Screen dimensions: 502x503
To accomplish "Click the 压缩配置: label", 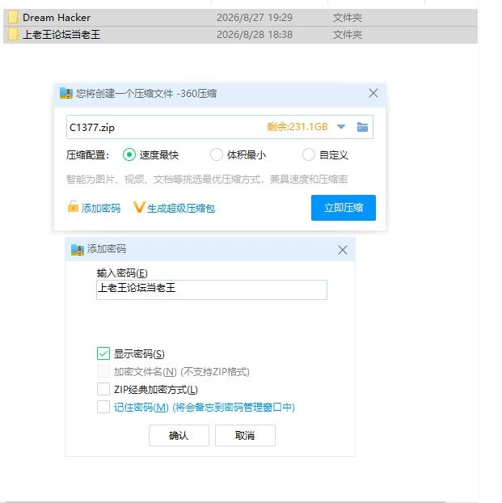I will pyautogui.click(x=87, y=155).
